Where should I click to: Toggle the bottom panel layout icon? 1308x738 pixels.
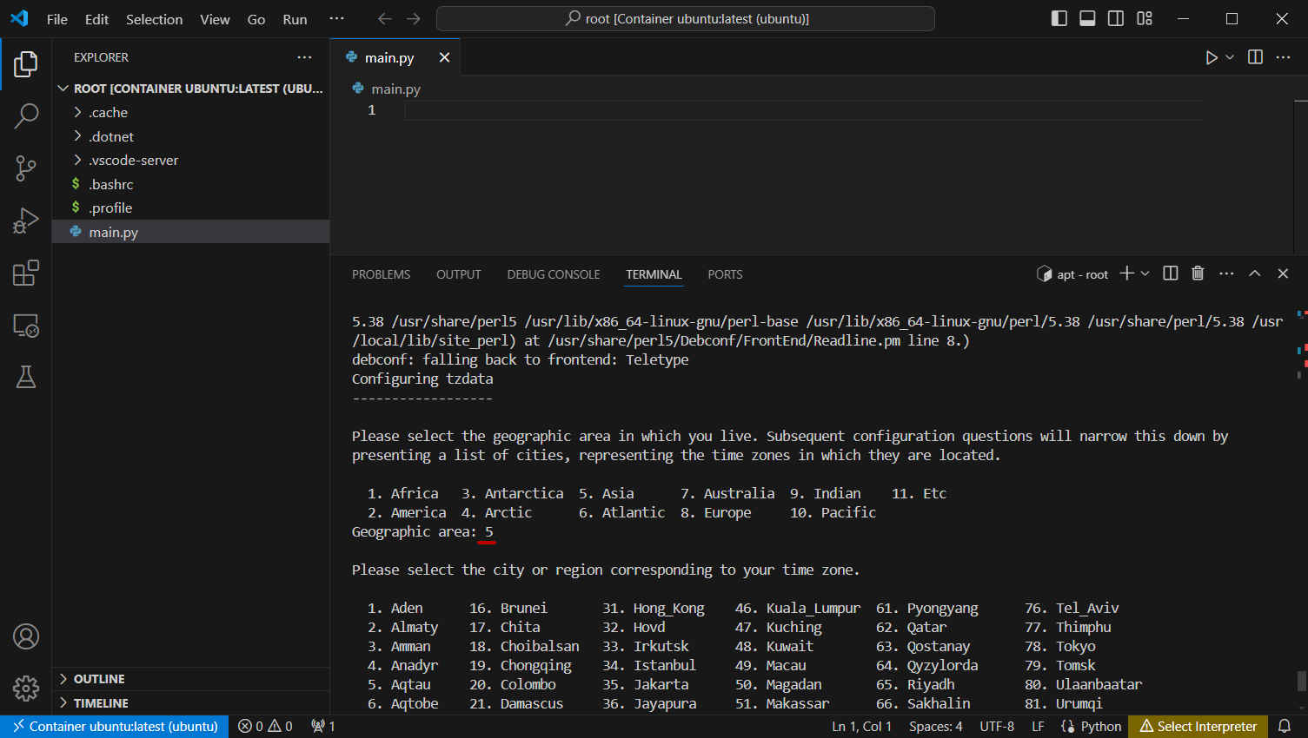click(1087, 18)
